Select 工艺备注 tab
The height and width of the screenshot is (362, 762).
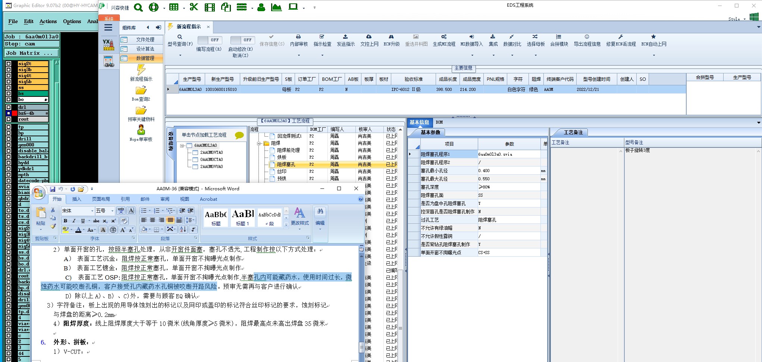click(573, 132)
